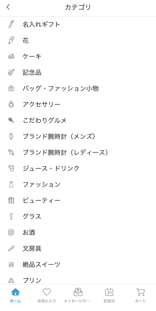Tap the dress icon beside ファッション

pos(11,184)
